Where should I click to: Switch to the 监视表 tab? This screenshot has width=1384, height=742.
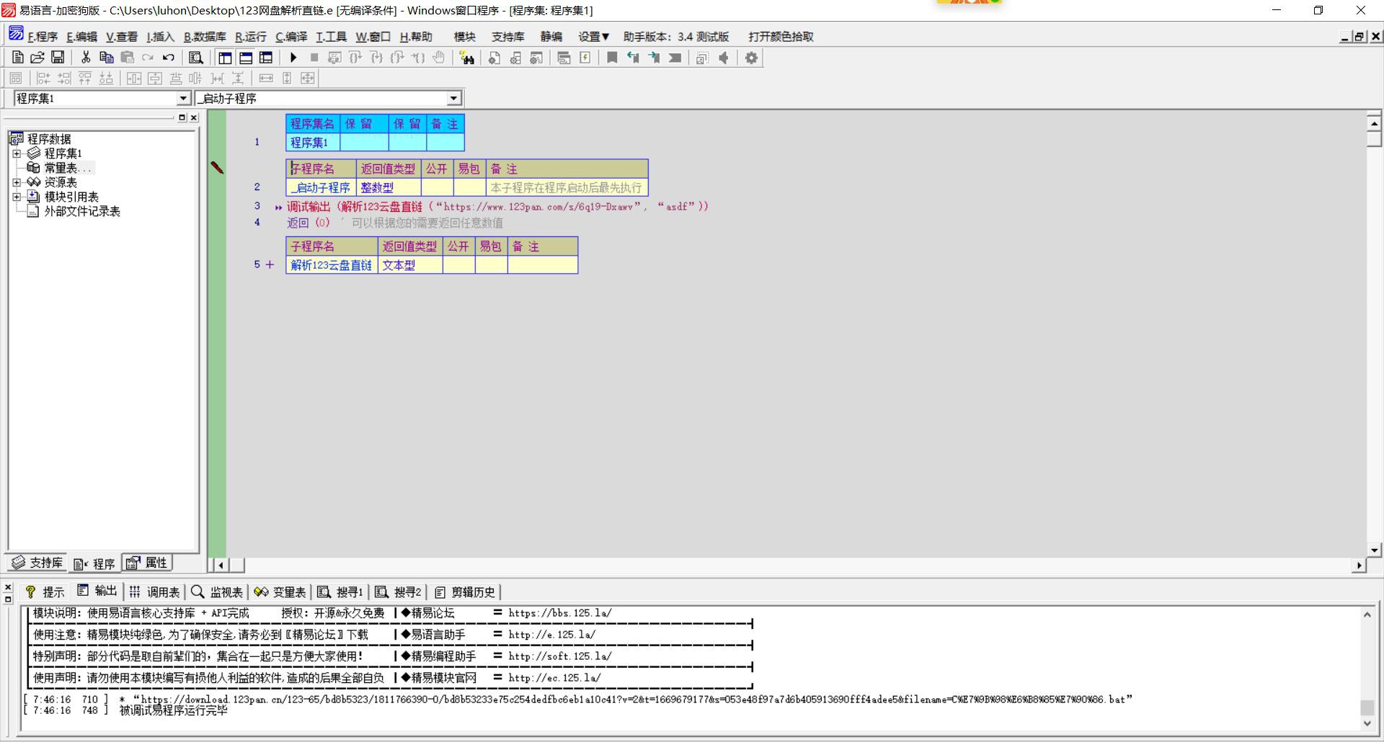[217, 591]
